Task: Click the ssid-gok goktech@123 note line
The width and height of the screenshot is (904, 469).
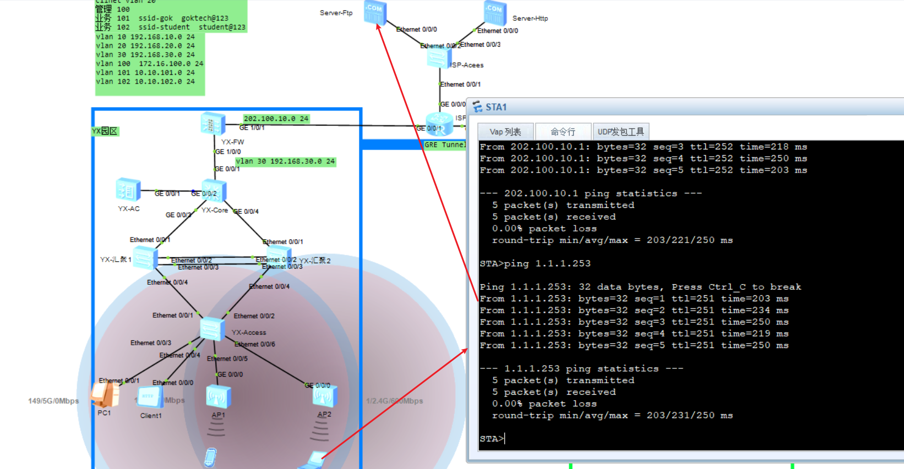Action: 183,18
